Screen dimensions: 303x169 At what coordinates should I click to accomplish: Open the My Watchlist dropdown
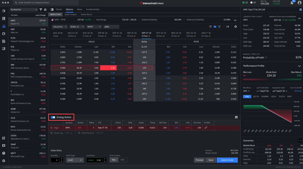click(x=24, y=10)
